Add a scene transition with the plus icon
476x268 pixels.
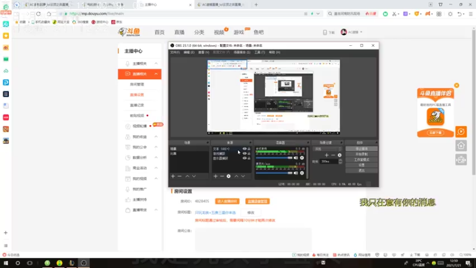point(327,155)
